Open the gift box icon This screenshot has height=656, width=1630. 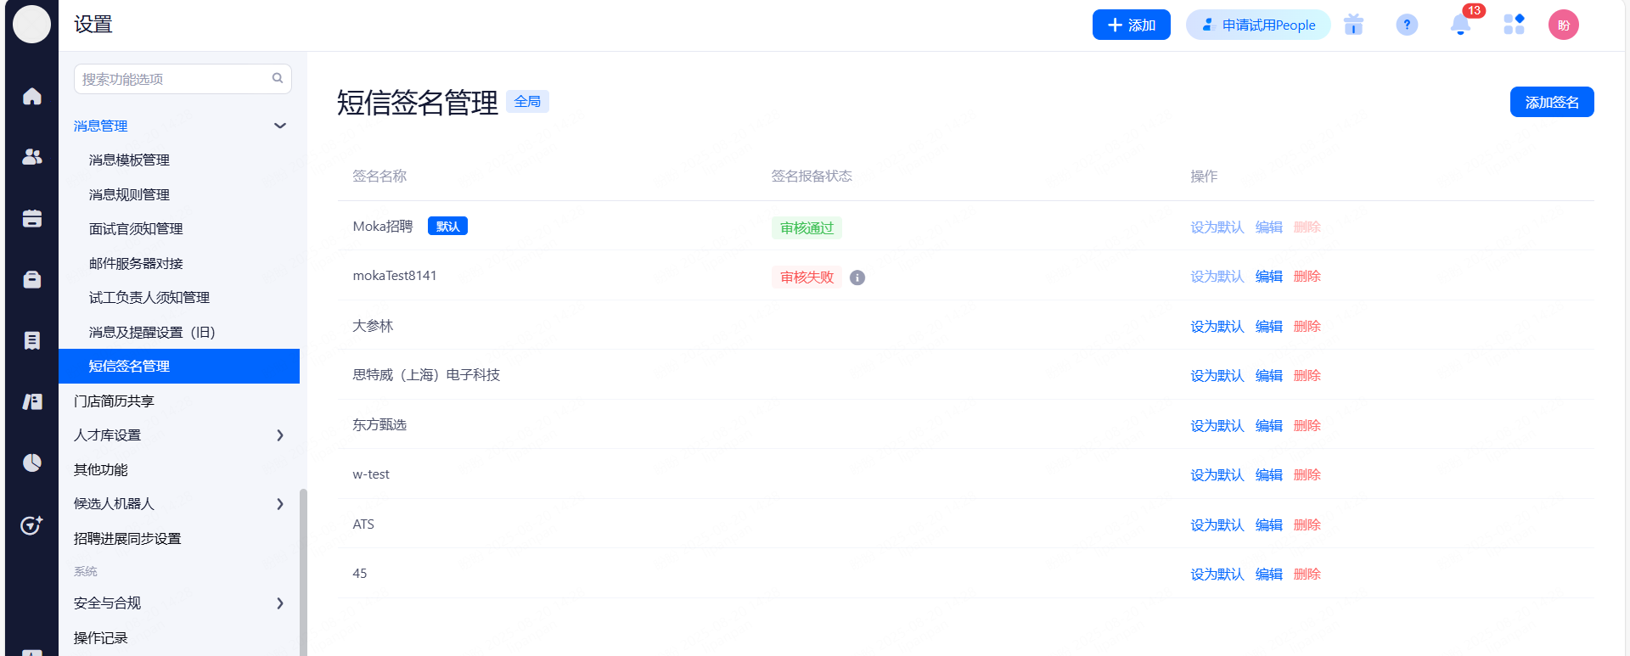pyautogui.click(x=1353, y=25)
